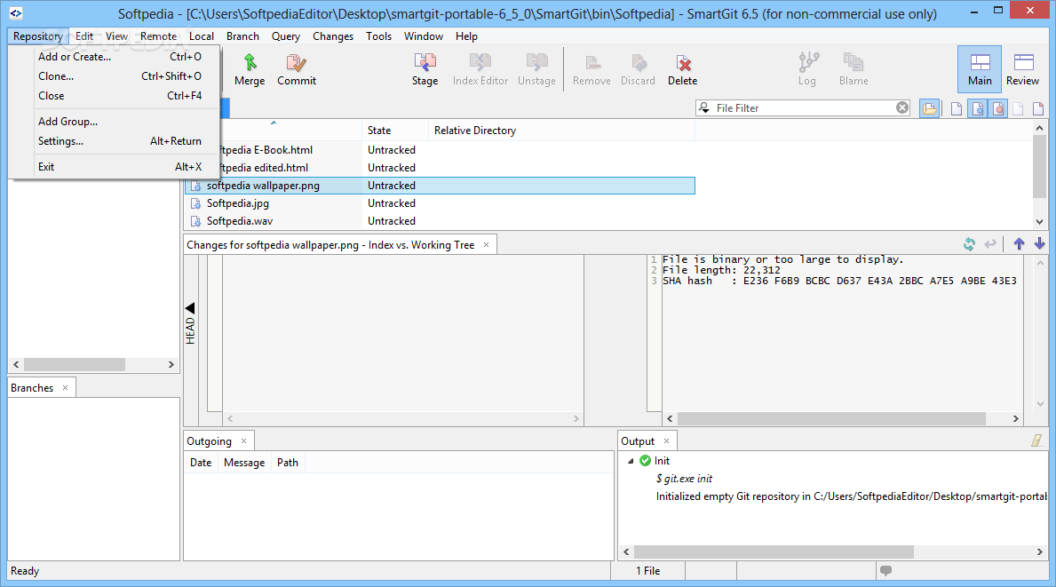This screenshot has width=1056, height=587.
Task: Click the Discard toolbar icon
Action: pyautogui.click(x=639, y=62)
